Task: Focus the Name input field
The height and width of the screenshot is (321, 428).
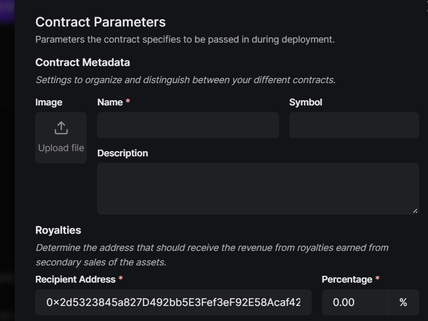Action: pos(188,125)
